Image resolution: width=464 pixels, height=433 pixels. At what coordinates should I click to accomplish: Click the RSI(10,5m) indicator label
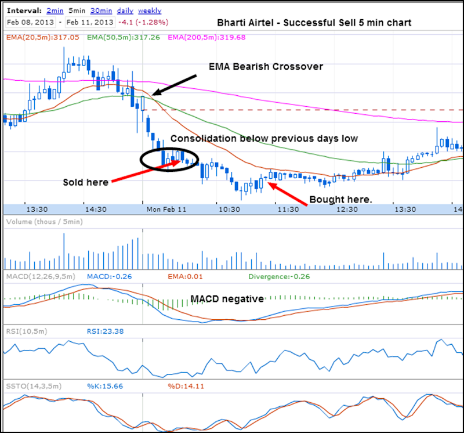point(27,331)
